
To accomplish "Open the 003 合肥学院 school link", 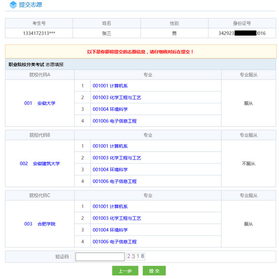I will 40,224.
